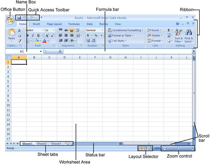Click Insert cells button in Cells group

click(x=154, y=30)
